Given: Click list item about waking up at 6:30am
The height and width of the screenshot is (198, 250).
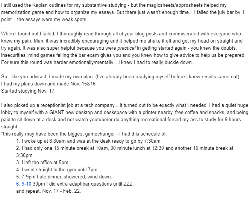Looking at the screenshot, I should point(89,141).
